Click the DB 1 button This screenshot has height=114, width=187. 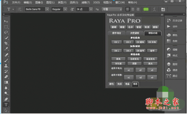point(117,51)
